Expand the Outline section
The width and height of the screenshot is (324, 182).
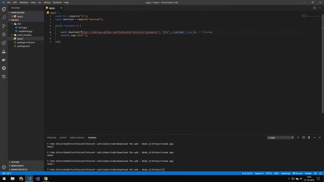click(x=10, y=162)
